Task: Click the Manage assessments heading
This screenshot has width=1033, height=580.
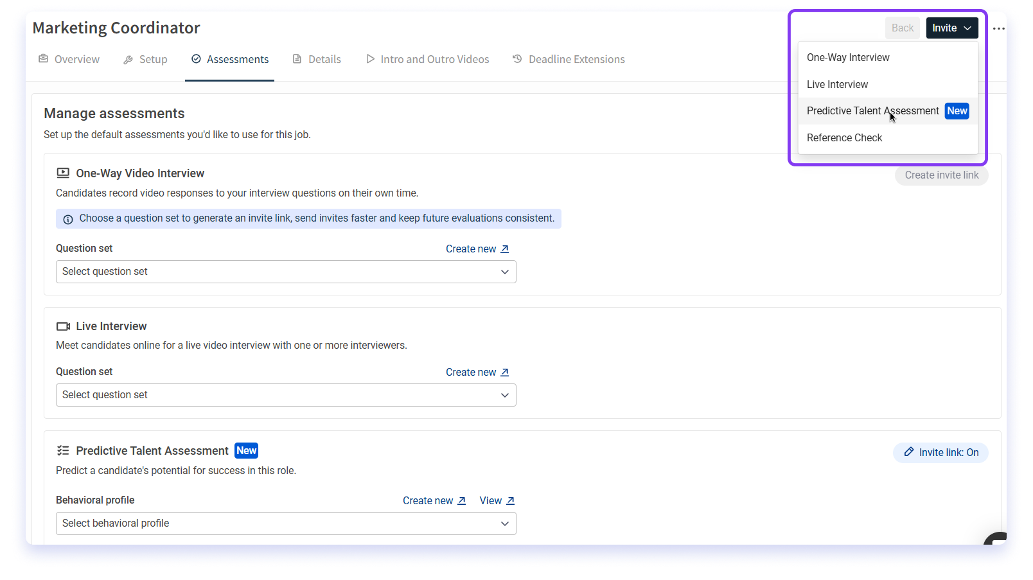Action: coord(114,114)
